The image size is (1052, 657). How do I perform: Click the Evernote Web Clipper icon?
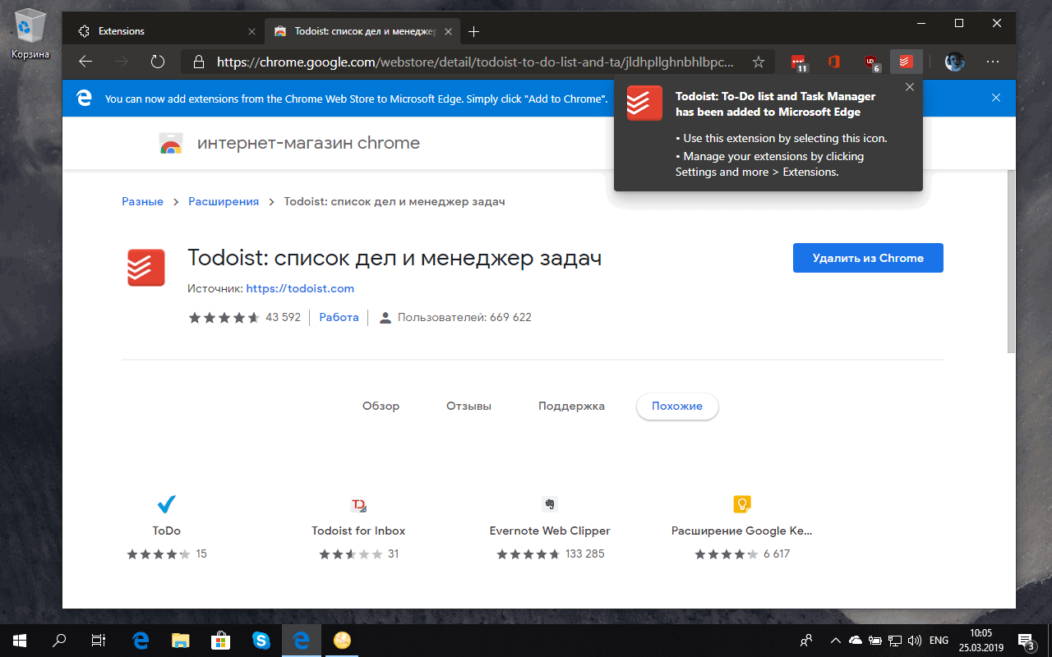point(550,504)
